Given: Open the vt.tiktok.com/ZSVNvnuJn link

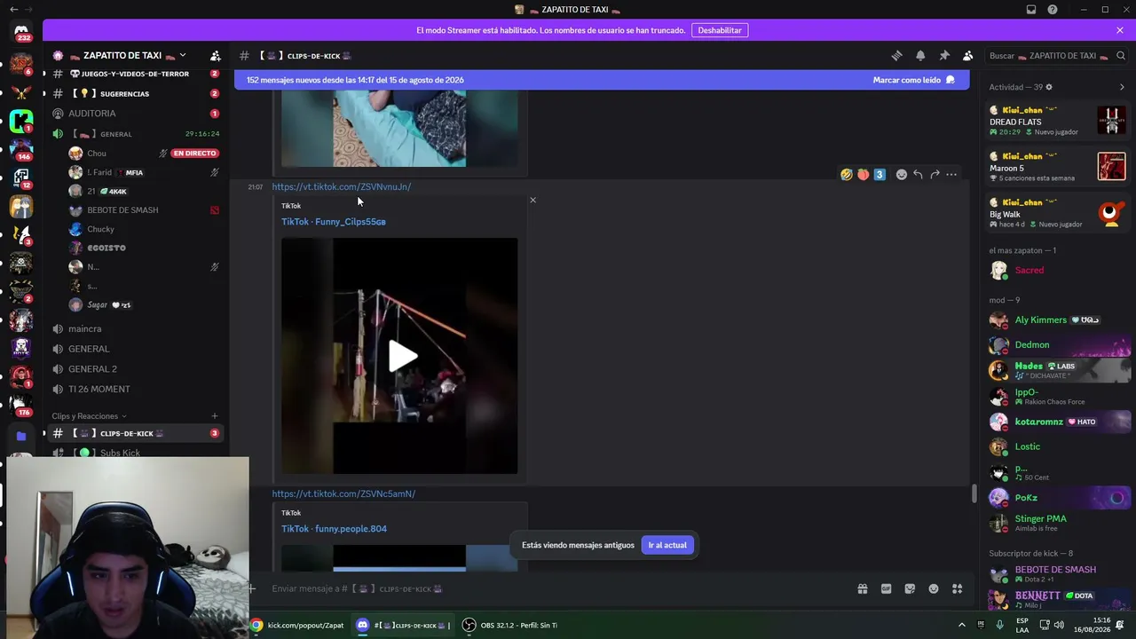Looking at the screenshot, I should pos(342,187).
